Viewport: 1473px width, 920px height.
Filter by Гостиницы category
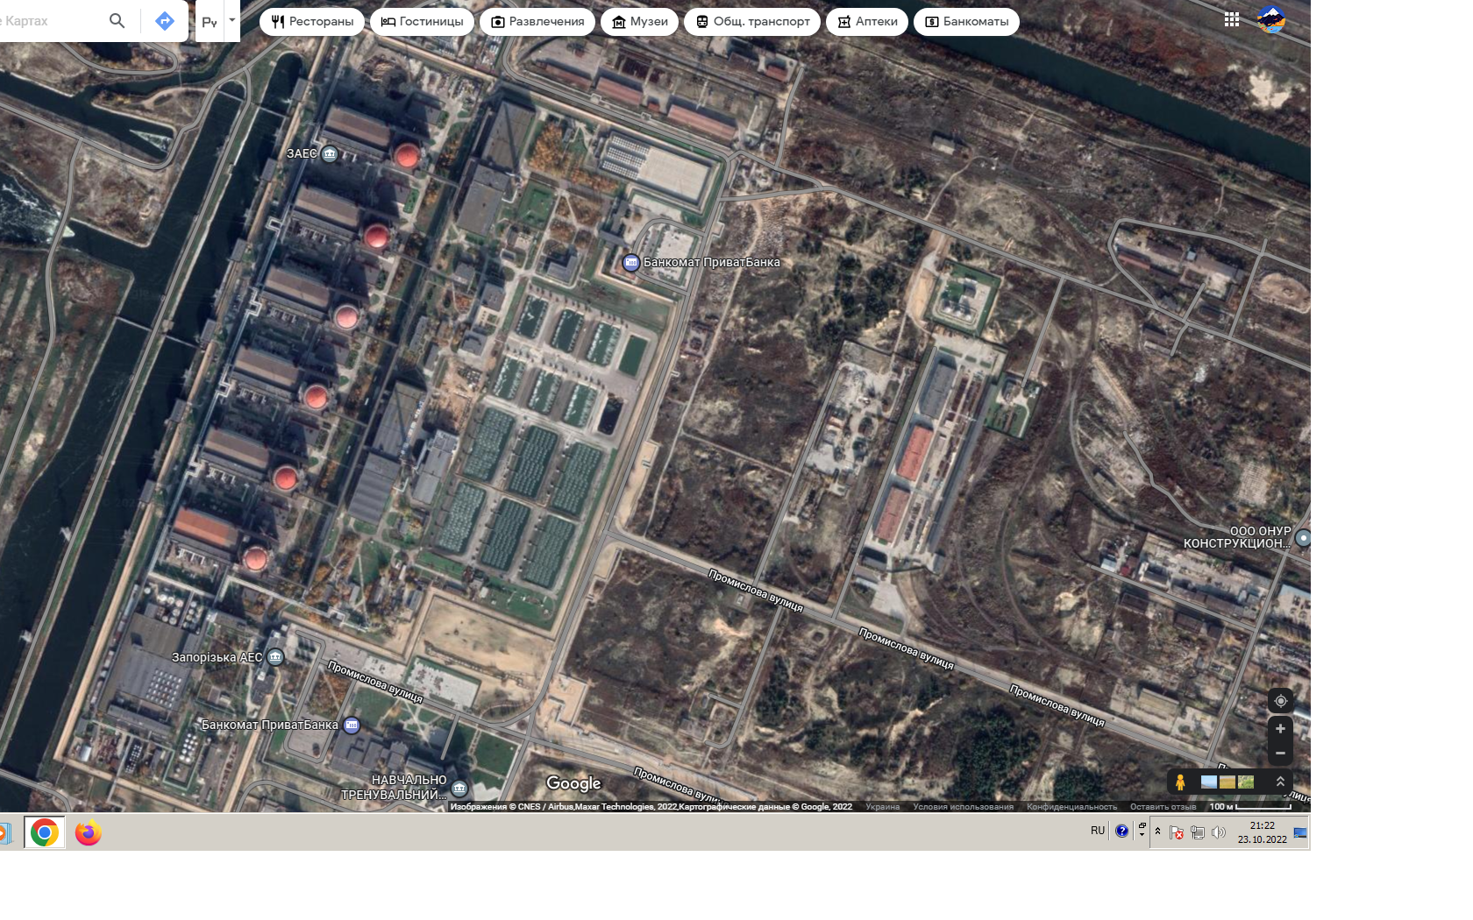point(423,21)
